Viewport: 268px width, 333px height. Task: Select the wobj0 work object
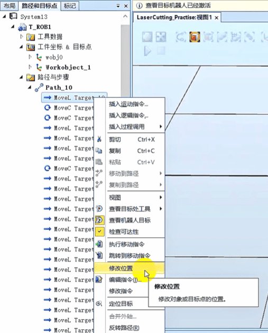pyautogui.click(x=54, y=57)
